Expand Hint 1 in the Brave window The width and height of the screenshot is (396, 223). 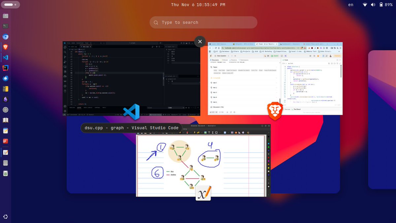pos(244,83)
